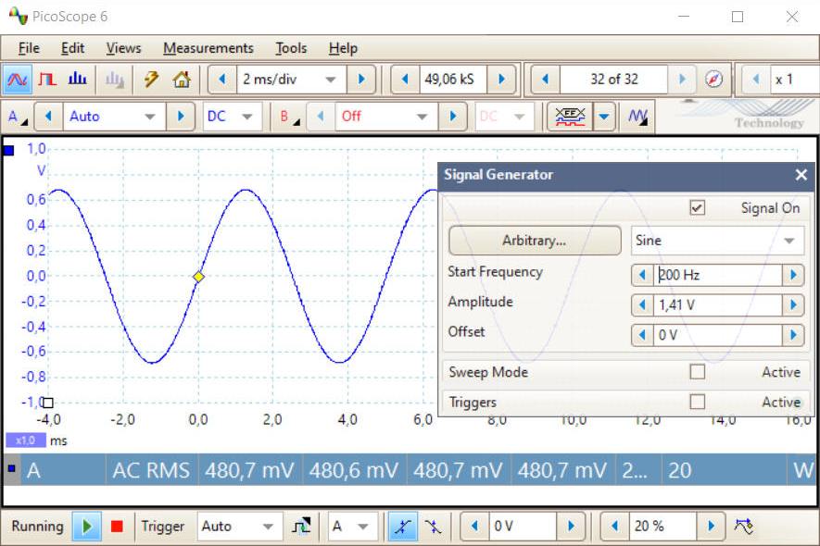The width and height of the screenshot is (820, 546).
Task: Click icon right of 20 % pre-trigger
Action: coord(743,527)
